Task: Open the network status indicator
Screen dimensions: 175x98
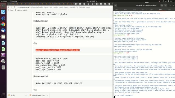Action: [x=163, y=1]
